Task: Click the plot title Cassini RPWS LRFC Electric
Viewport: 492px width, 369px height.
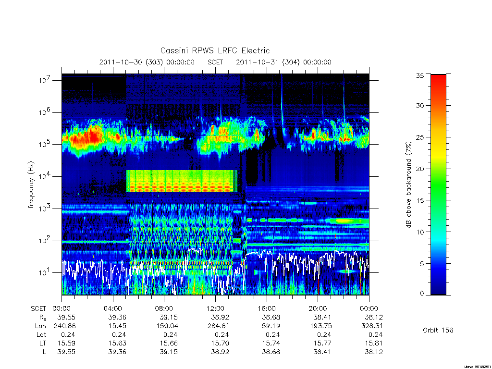Action: [215, 50]
